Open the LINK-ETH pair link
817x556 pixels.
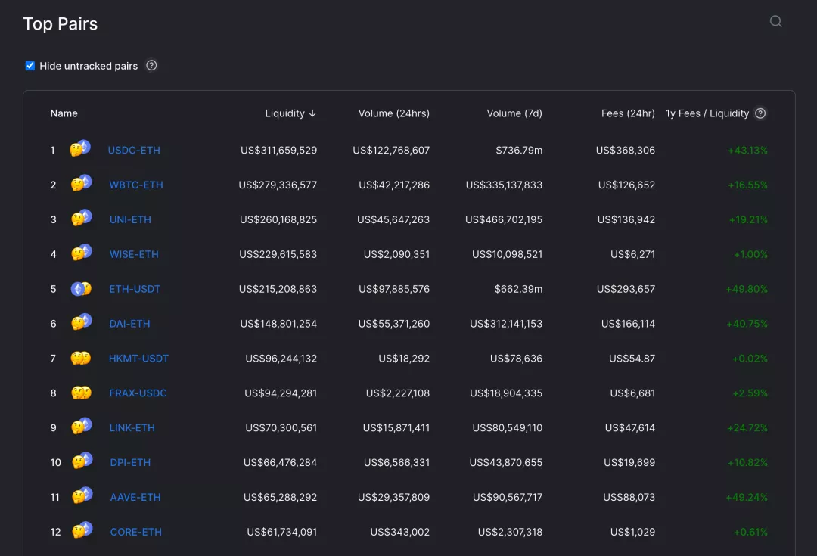[x=132, y=428]
